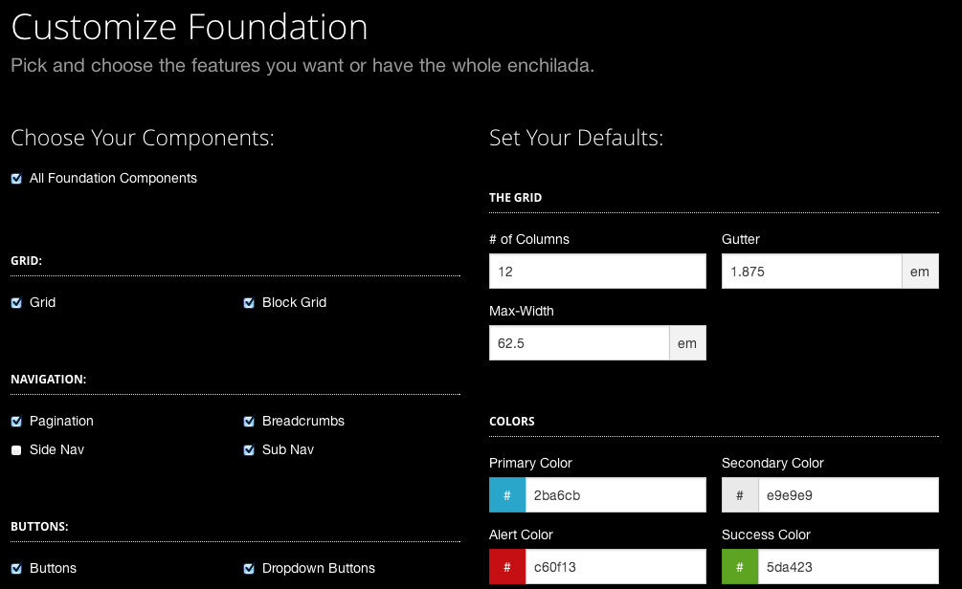Toggle the Dropdown Buttons checkbox
This screenshot has height=589, width=962.
249,568
